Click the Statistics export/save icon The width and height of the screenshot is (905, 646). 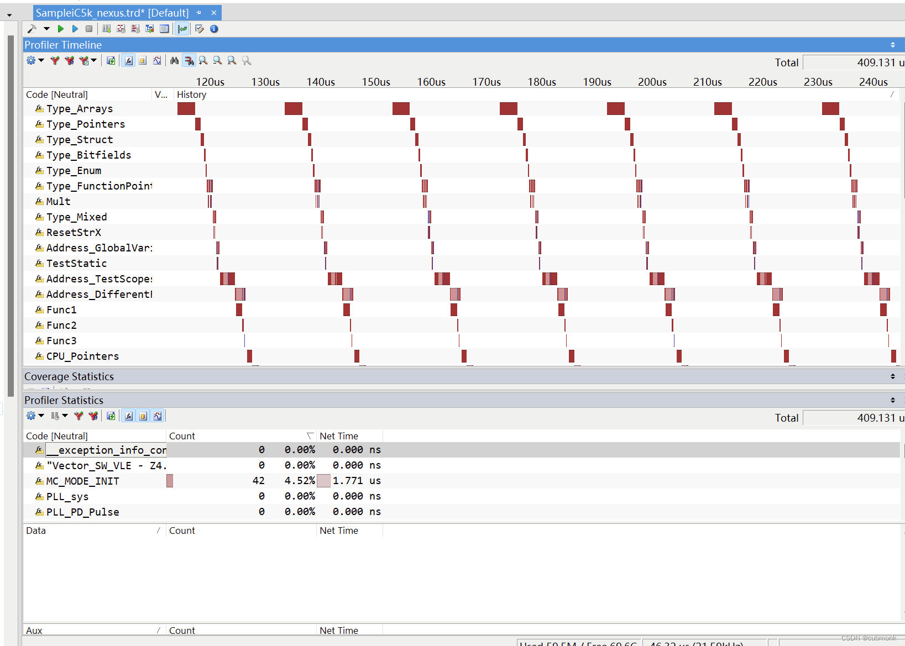coord(111,416)
